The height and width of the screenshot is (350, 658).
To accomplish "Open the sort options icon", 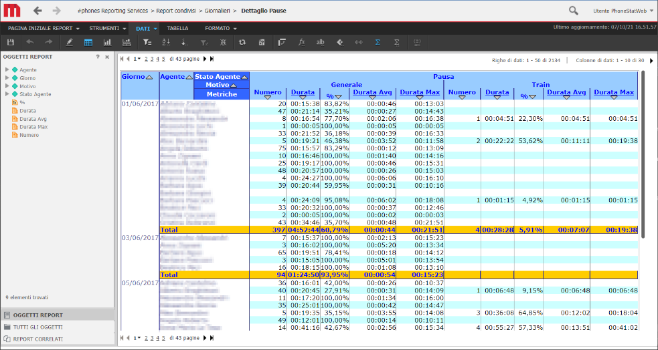I will coord(166,42).
